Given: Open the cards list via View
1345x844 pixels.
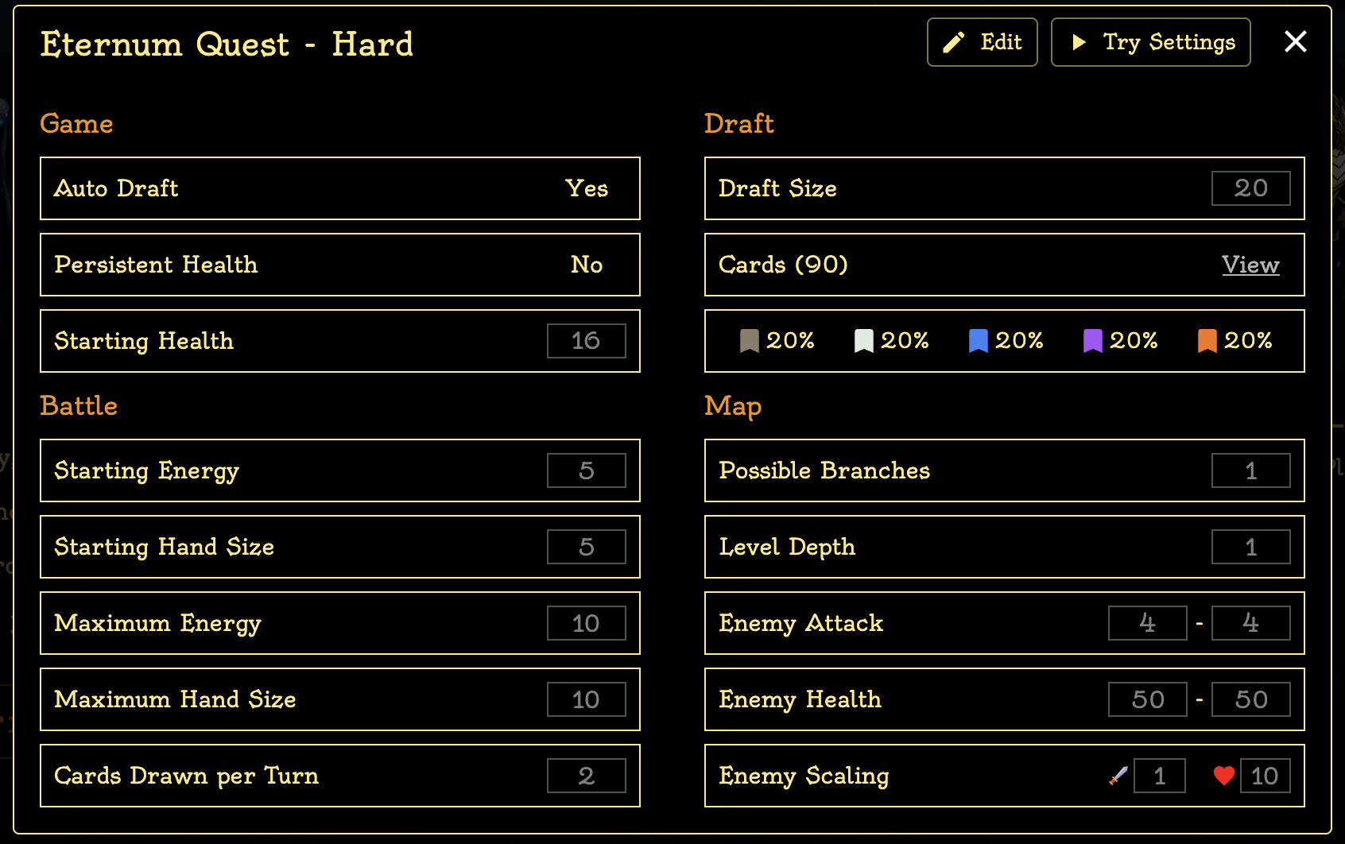Looking at the screenshot, I should [1250, 265].
